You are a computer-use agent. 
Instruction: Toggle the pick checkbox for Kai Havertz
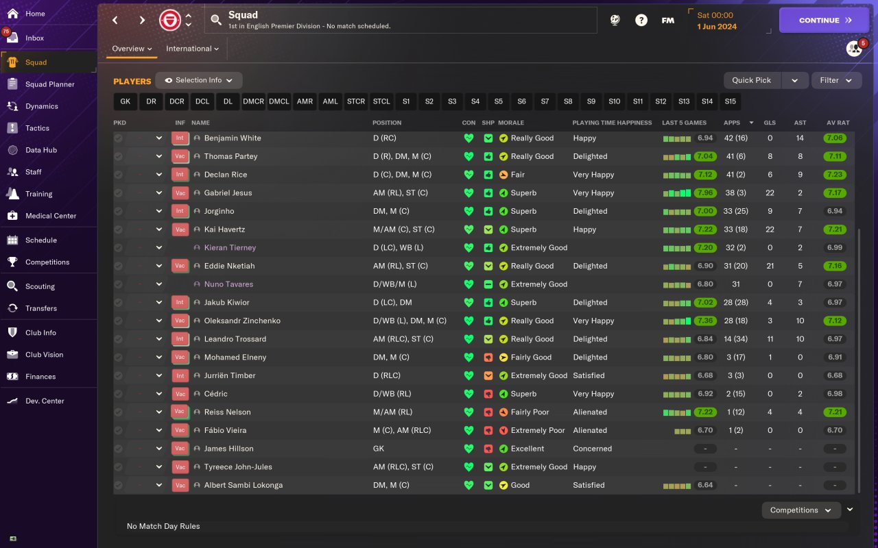point(119,229)
